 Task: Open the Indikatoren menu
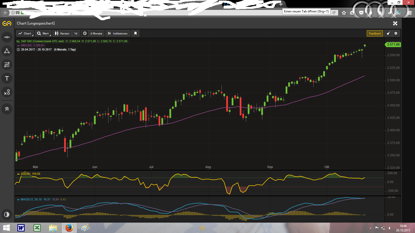point(118,33)
